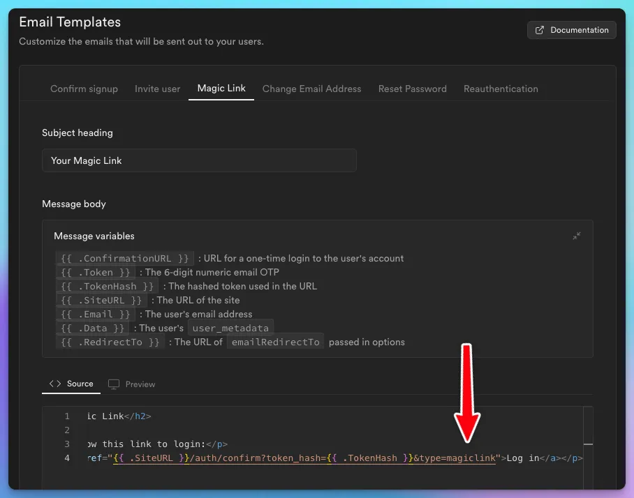This screenshot has width=634, height=498.
Task: Click the Message body label
Action: (74, 204)
